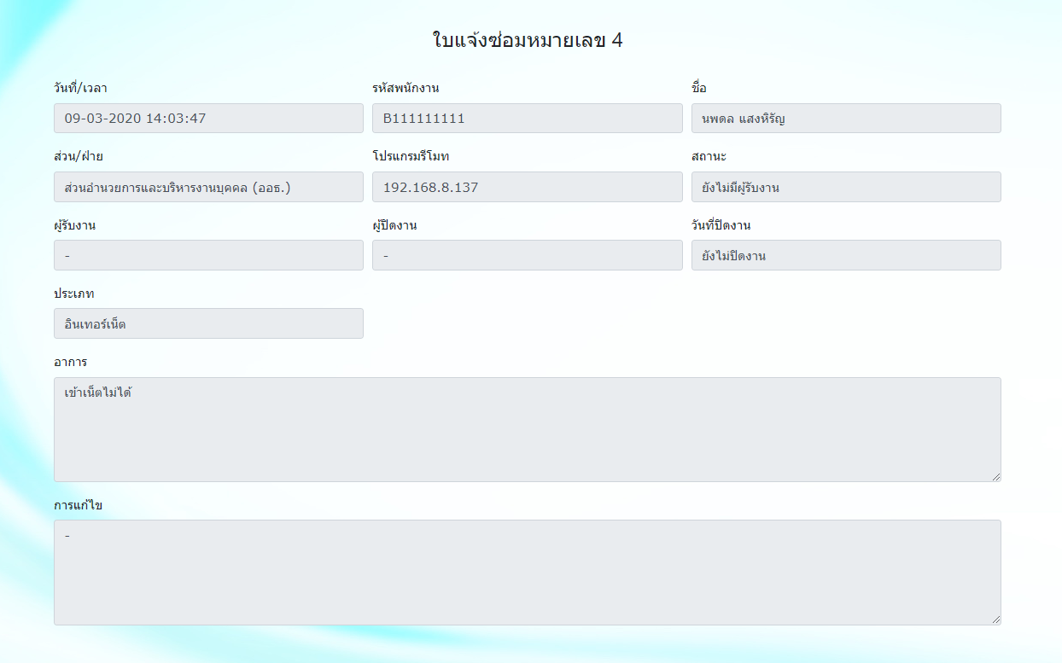This screenshot has width=1062, height=663.
Task: Select the closing date field ยังไม่ปิดงาน
Action: 846,255
